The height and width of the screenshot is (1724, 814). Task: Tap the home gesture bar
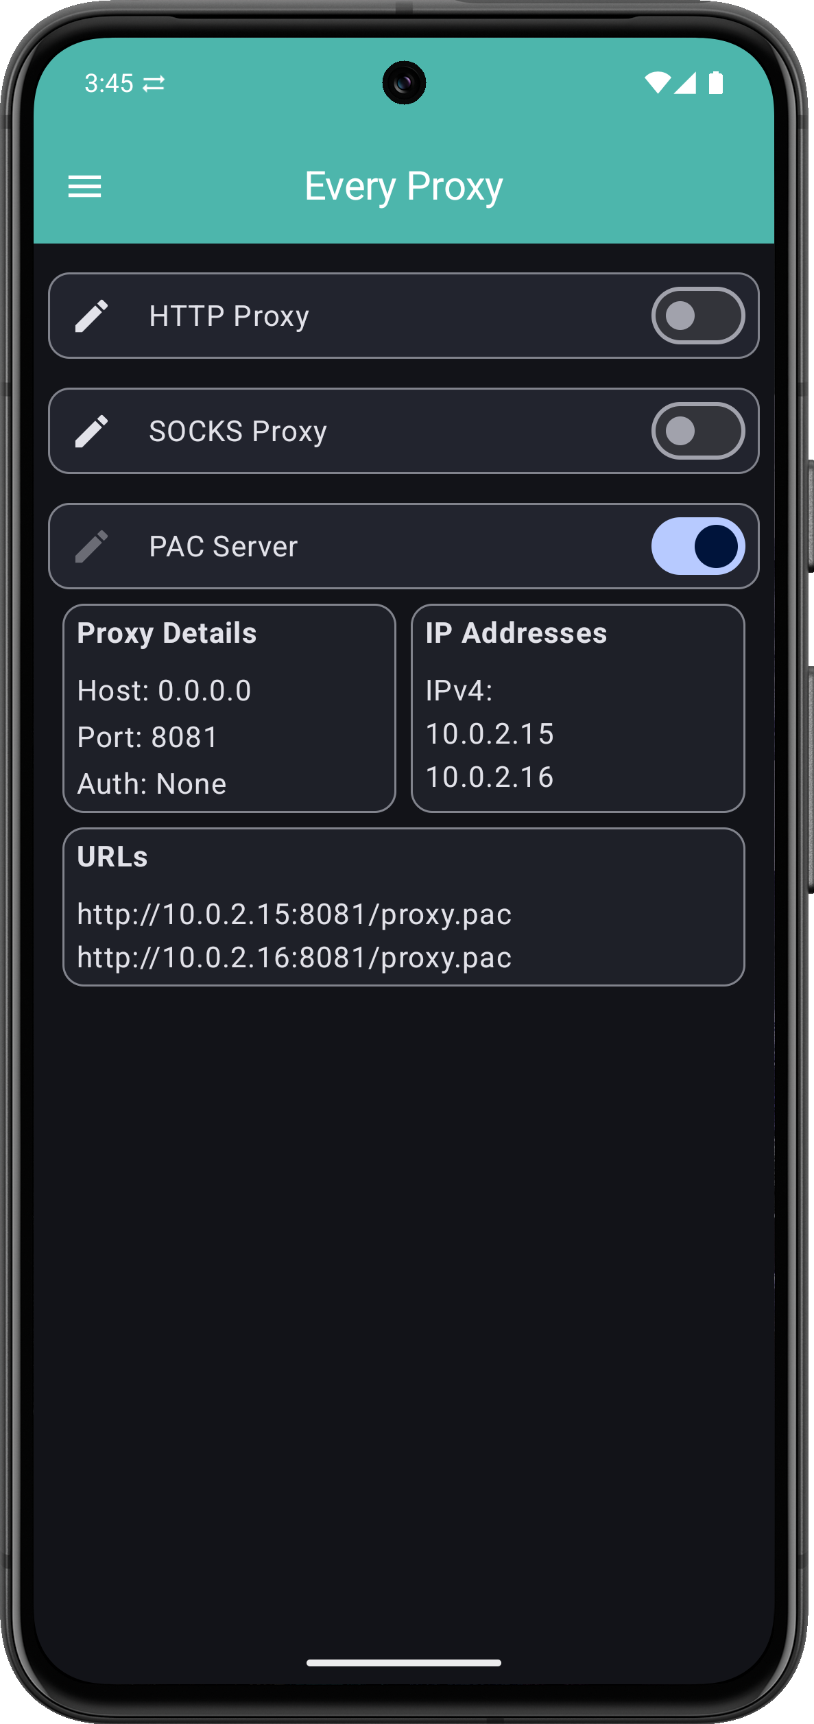click(403, 1663)
